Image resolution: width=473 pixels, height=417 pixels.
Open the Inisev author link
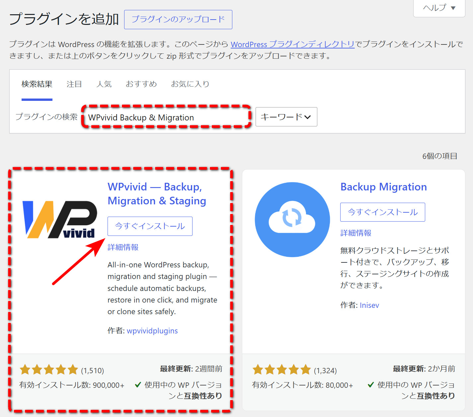point(369,305)
